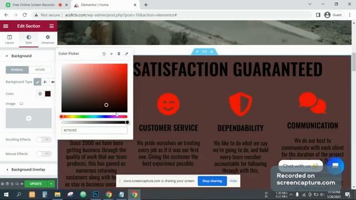Open the History icon in the footer
Image resolution: width=356 pixels, height=200 pixels.
click(12, 184)
